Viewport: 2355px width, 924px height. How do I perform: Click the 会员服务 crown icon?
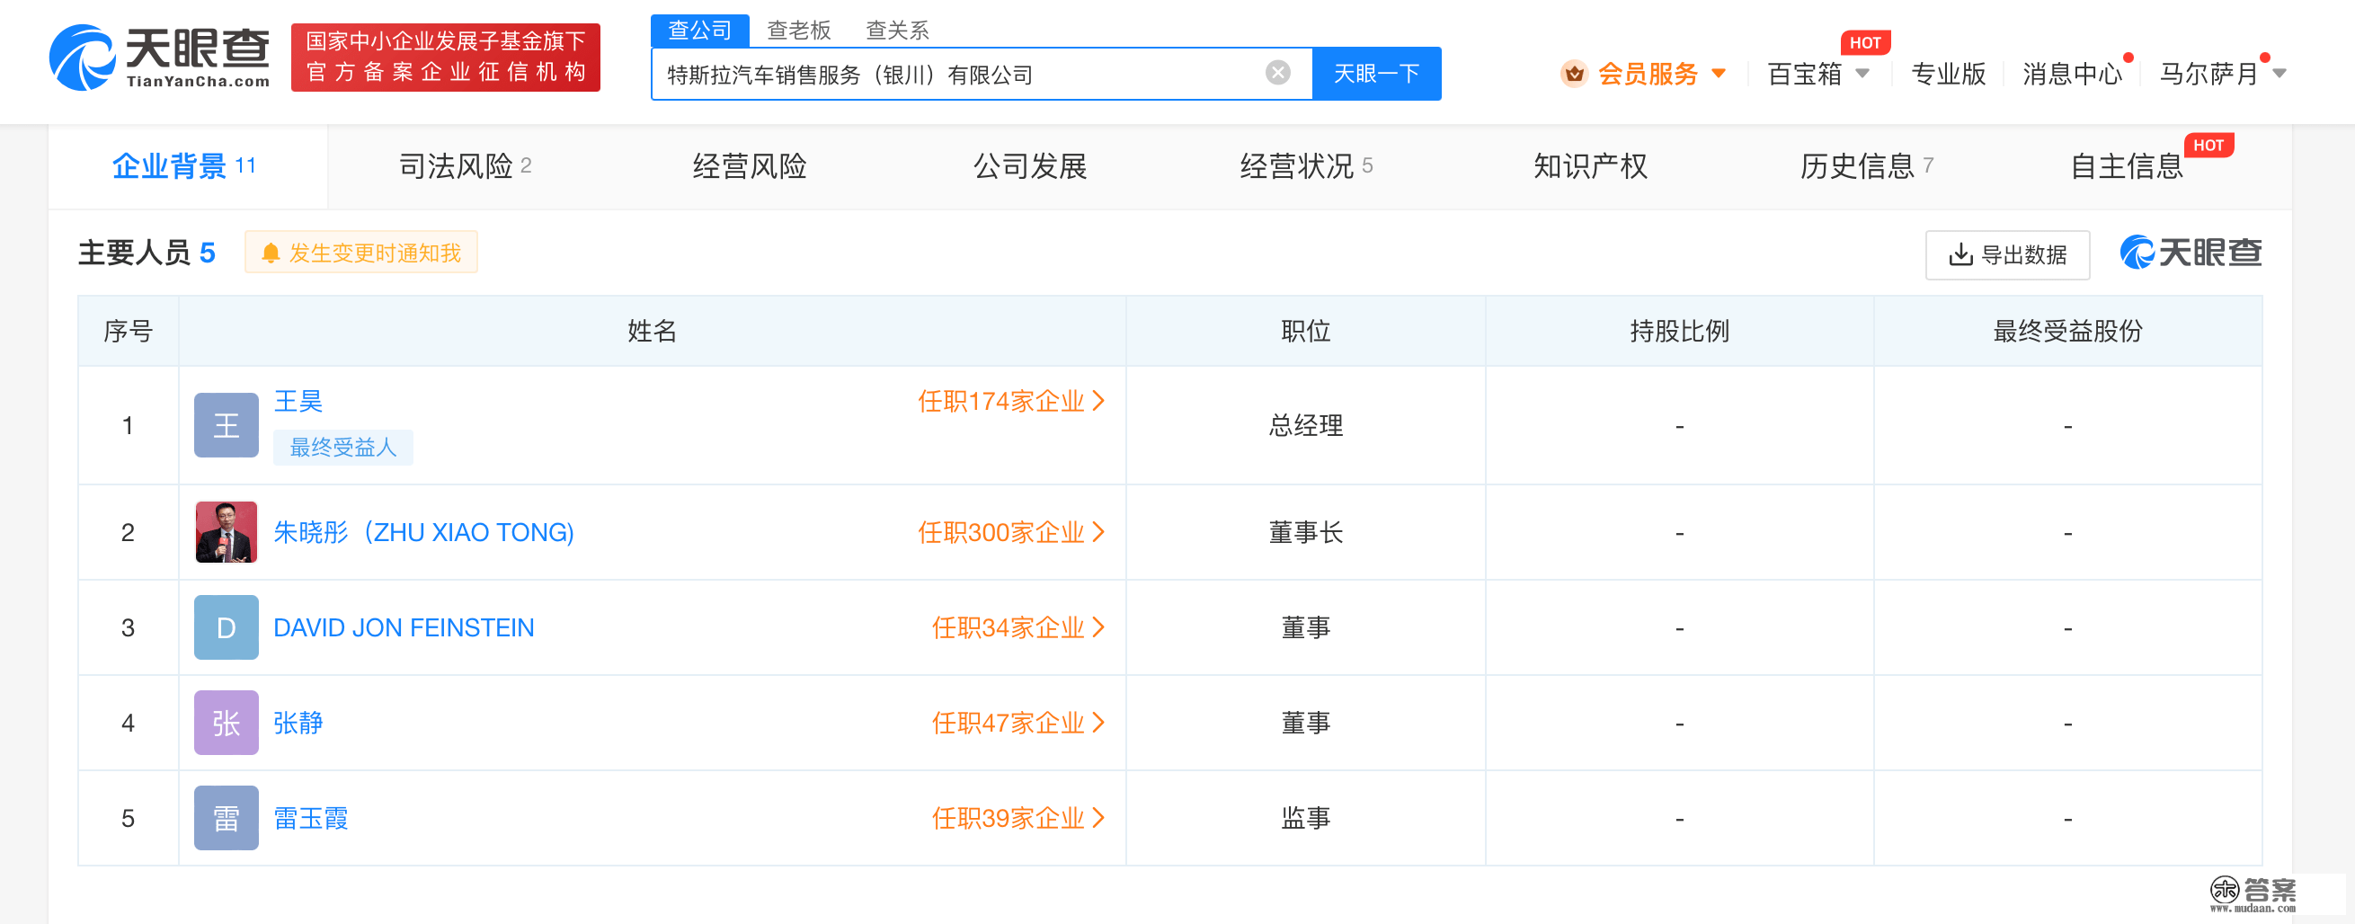tap(1573, 73)
